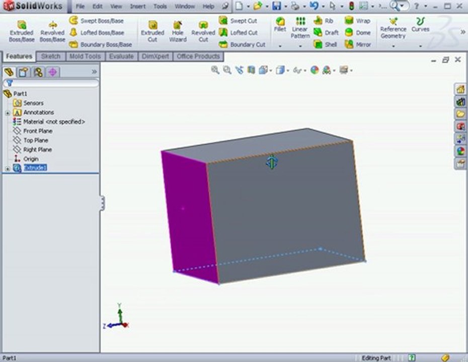Viewport: 468px width, 362px height.
Task: Click the Extruded Boss/Base tool
Action: coord(22,31)
